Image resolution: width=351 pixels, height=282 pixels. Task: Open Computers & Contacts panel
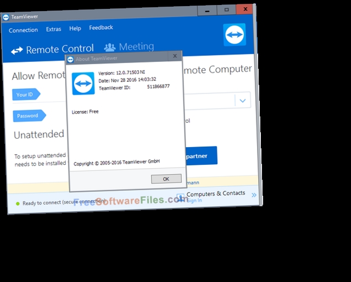pyautogui.click(x=216, y=194)
